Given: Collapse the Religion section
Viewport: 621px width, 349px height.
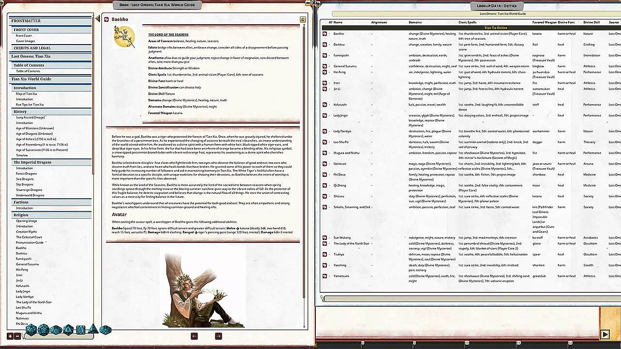Looking at the screenshot, I should coord(52,215).
